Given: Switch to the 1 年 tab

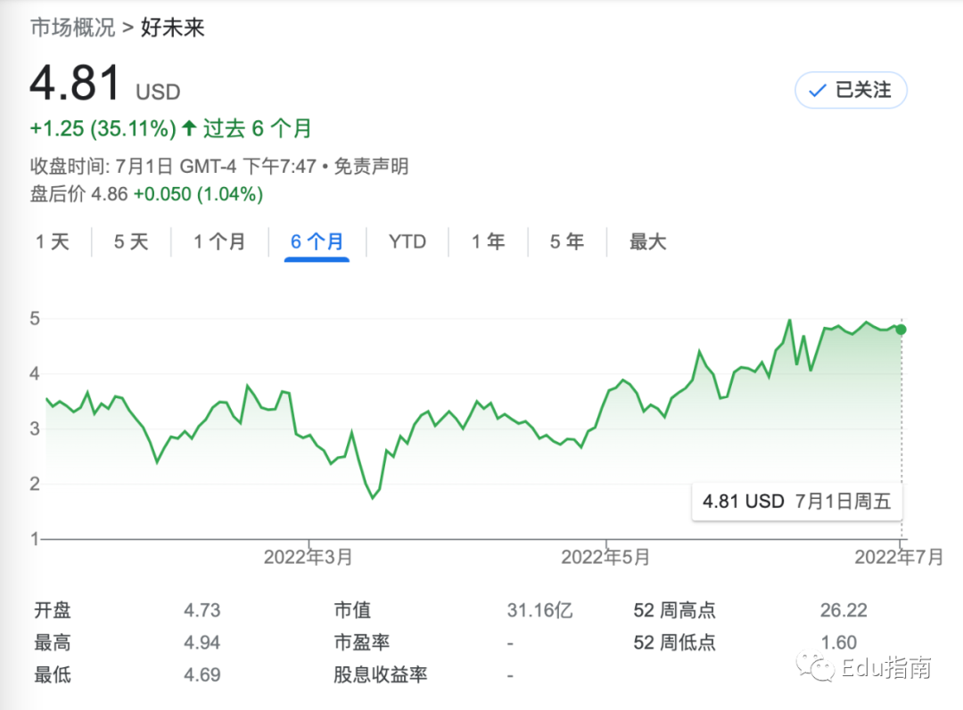Looking at the screenshot, I should [489, 241].
